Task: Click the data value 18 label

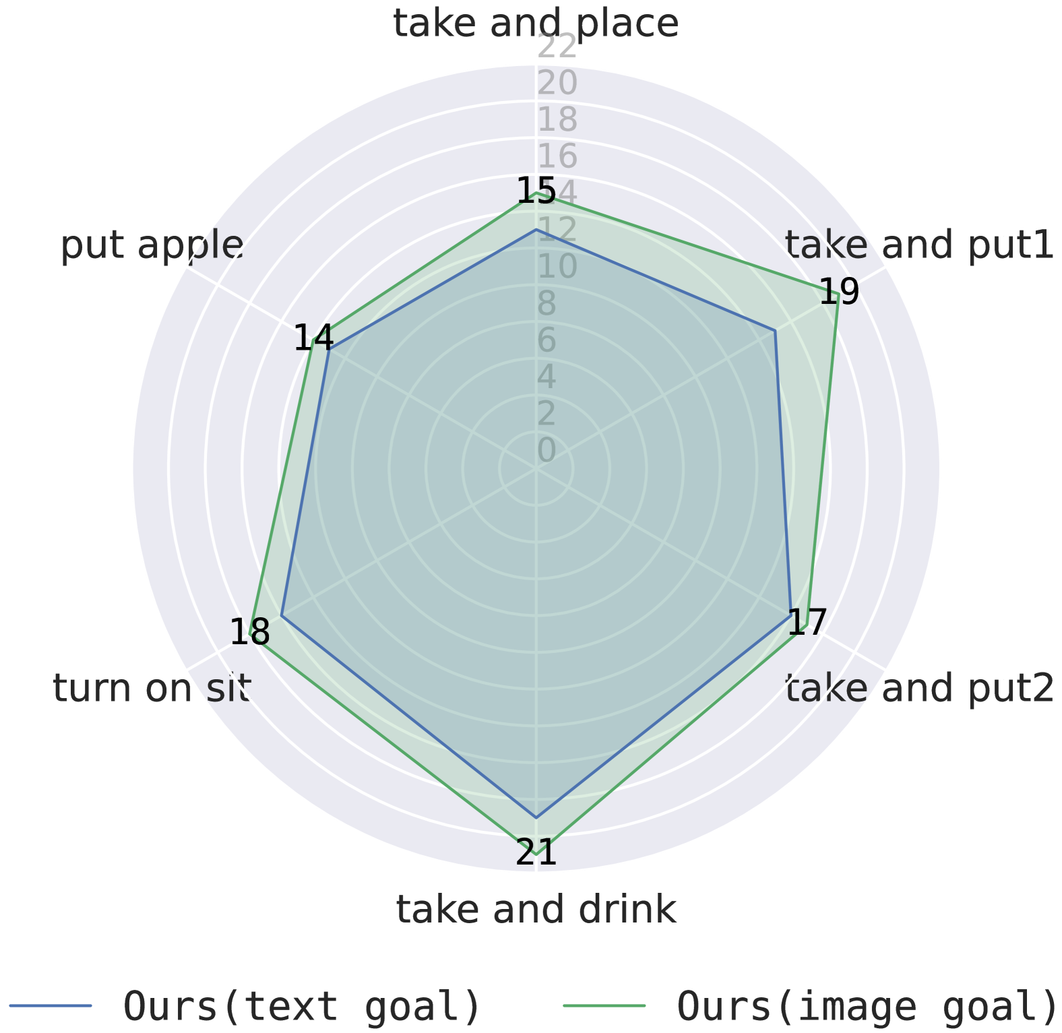Action: (250, 633)
